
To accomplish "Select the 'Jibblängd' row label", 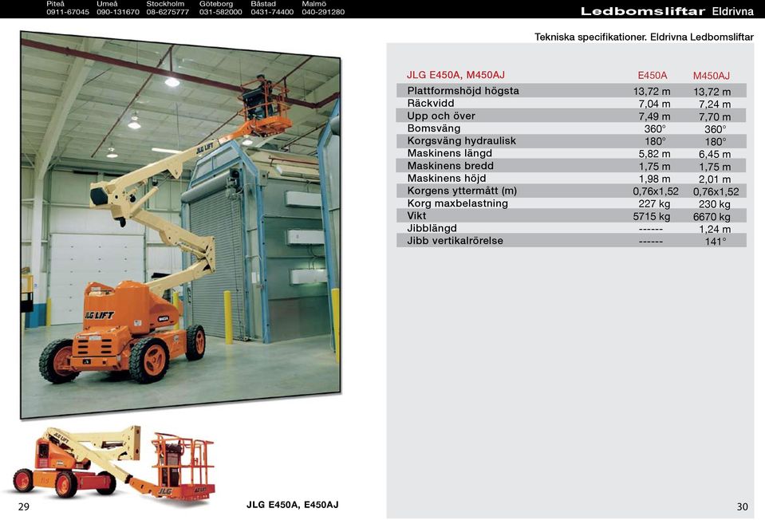I will click(432, 228).
